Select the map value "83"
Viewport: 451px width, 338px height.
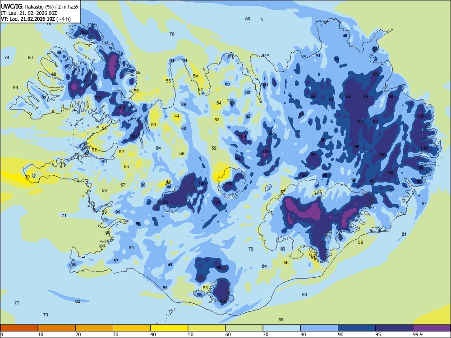(x=283, y=249)
